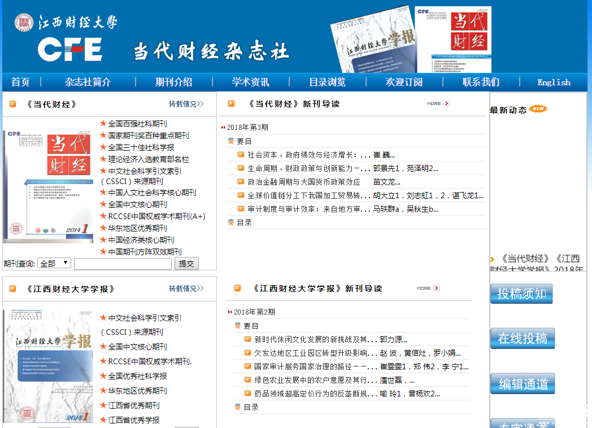Click the orange arrow beside 《当代财经》 news item

[x=493, y=259]
